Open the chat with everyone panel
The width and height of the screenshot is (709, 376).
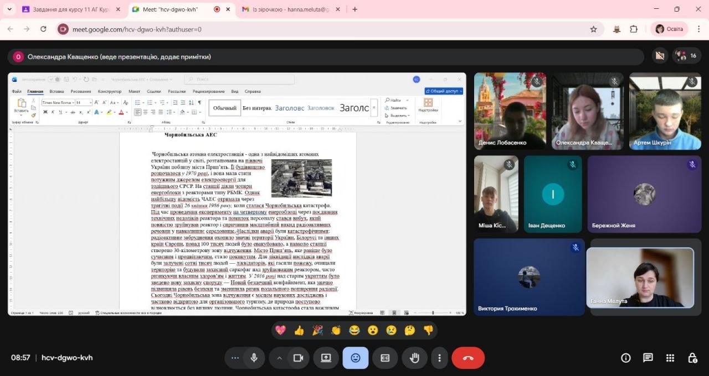648,358
